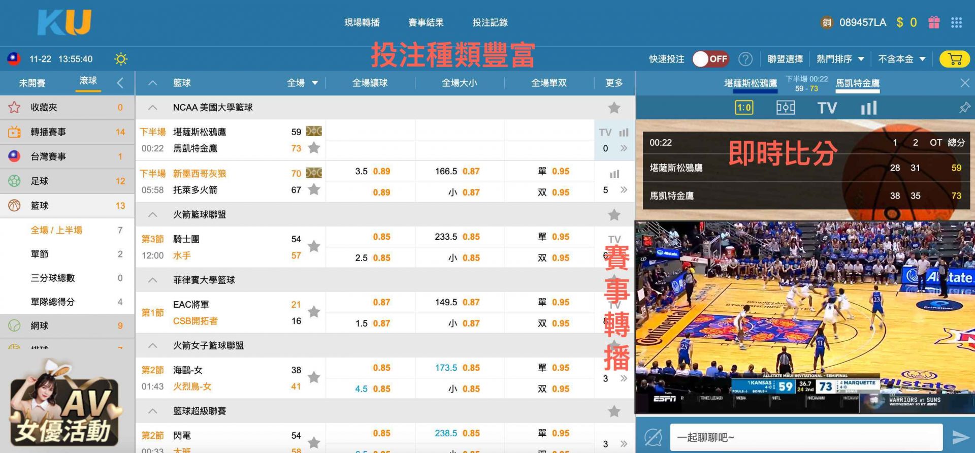This screenshot has width=975, height=453.
Task: Favorite the 籃球超級聯賽 league
Action: tap(614, 411)
